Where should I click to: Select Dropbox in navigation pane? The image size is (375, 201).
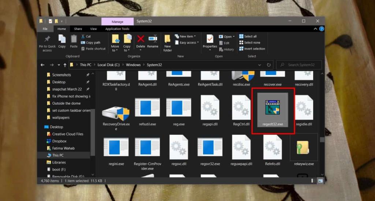tap(59, 141)
